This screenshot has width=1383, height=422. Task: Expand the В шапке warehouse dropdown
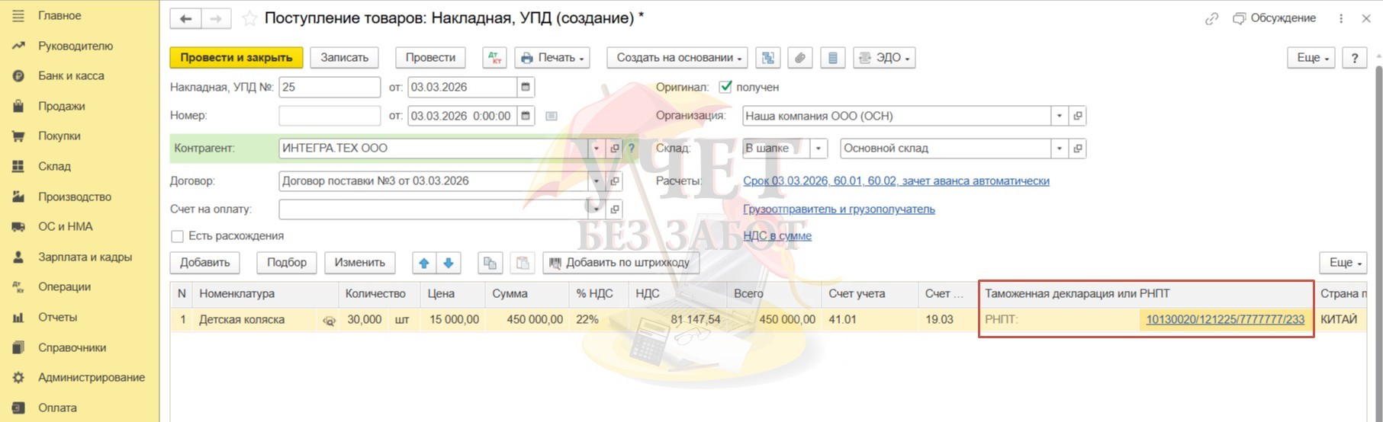(819, 149)
